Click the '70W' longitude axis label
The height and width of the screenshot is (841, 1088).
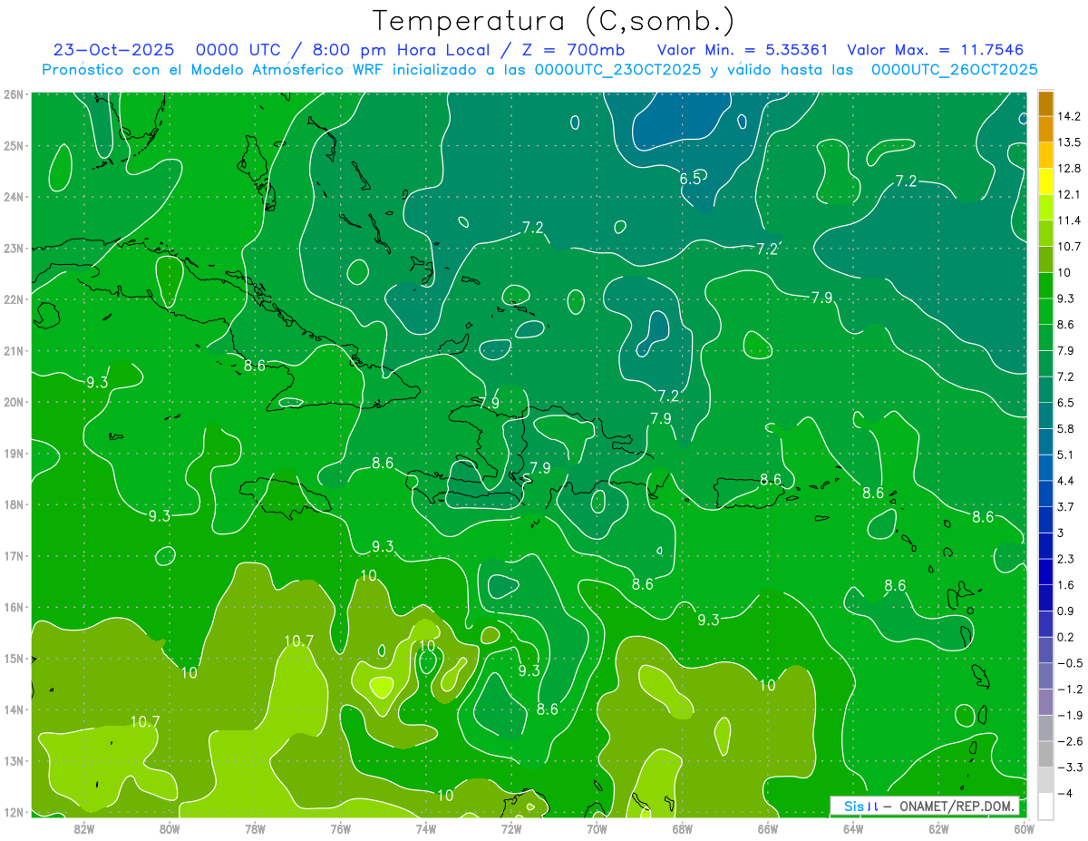[x=597, y=827]
